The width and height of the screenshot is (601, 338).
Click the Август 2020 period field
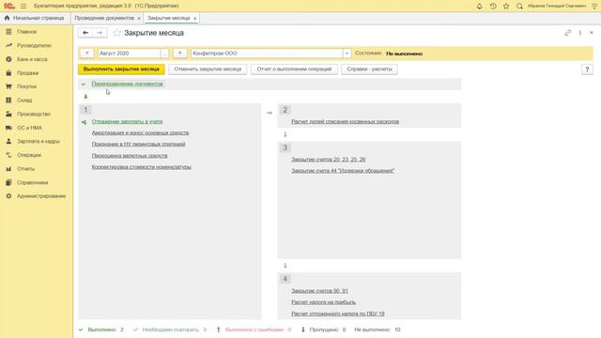pyautogui.click(x=130, y=54)
